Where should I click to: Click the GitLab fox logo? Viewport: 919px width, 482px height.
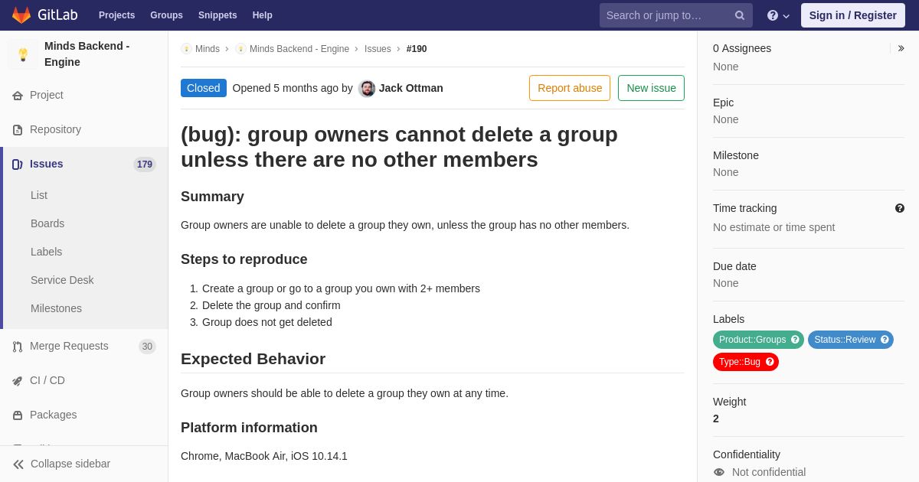pyautogui.click(x=21, y=15)
